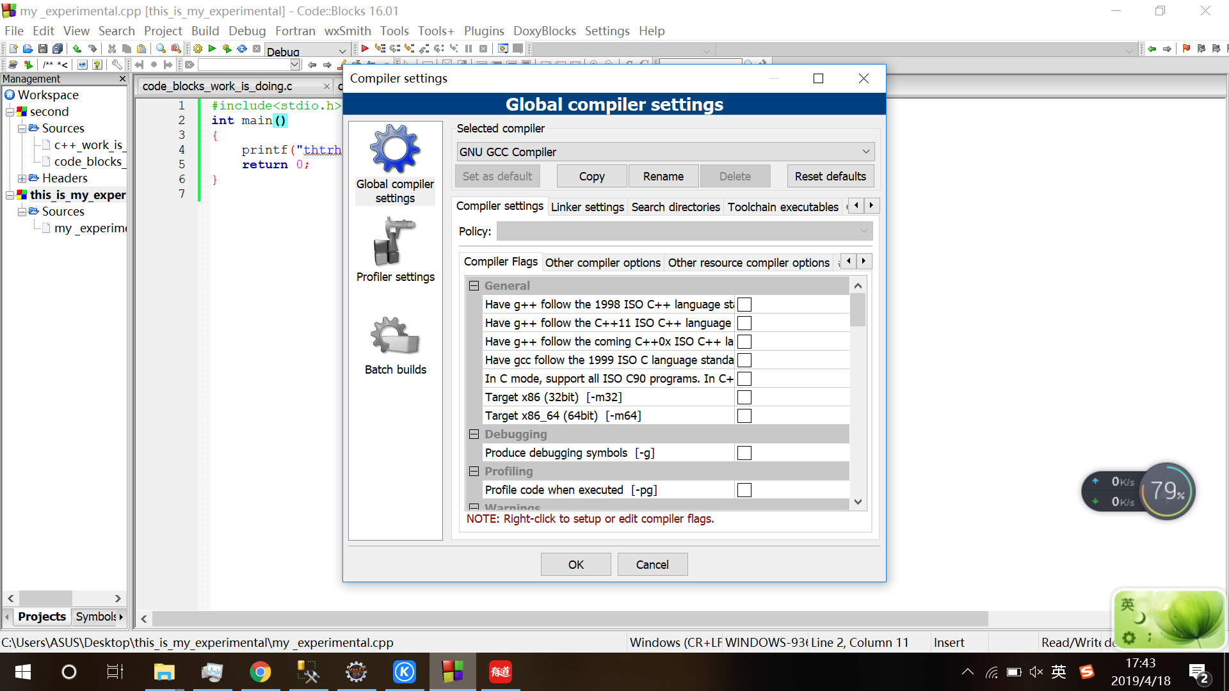This screenshot has height=691, width=1229.
Task: Click the Reset defaults button
Action: [x=830, y=176]
